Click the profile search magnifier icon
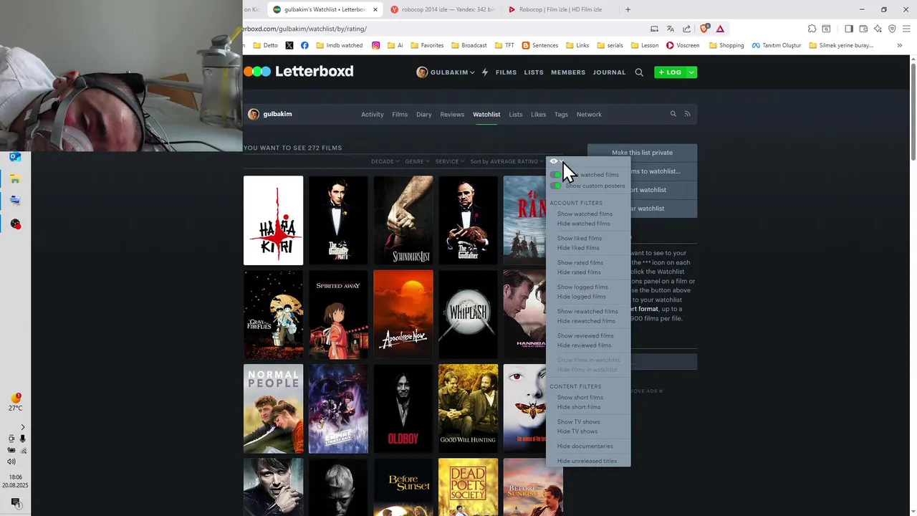The width and height of the screenshot is (917, 516). pos(673,114)
